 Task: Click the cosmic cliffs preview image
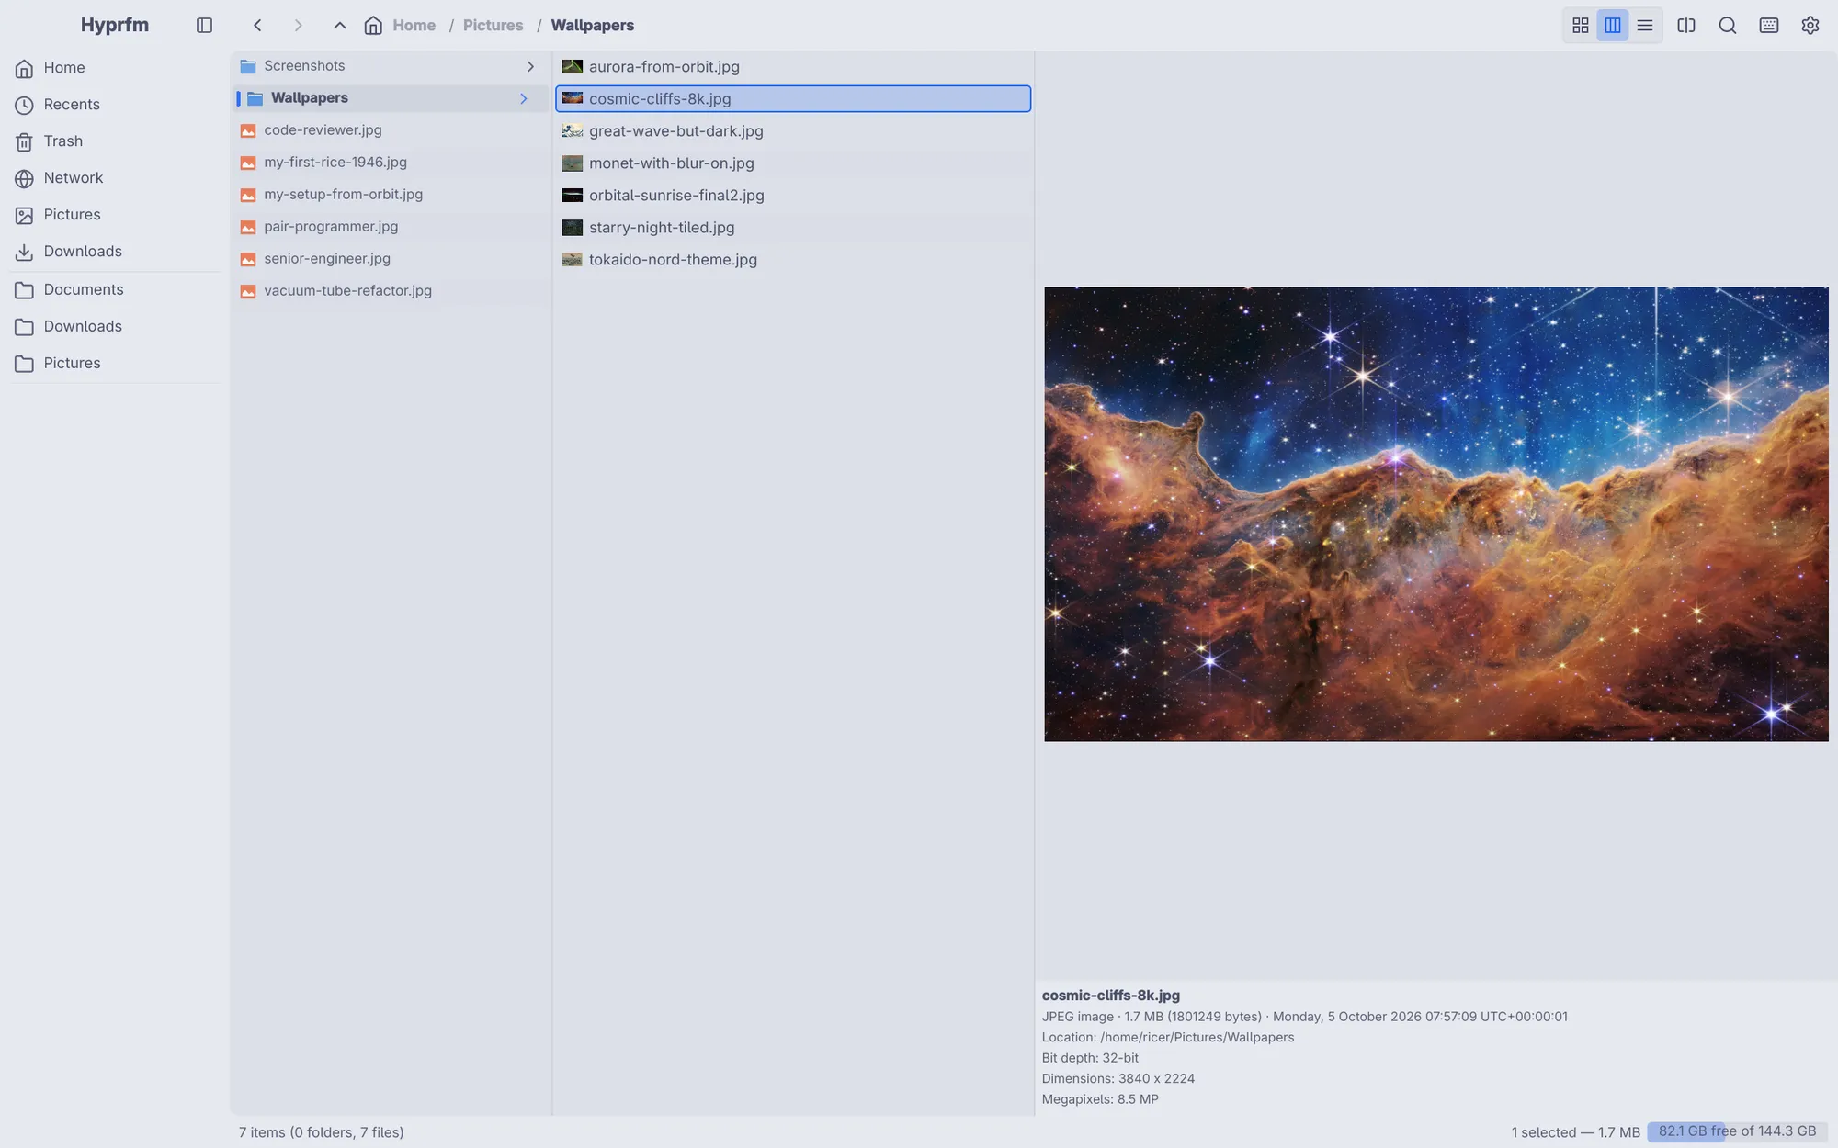(1436, 514)
